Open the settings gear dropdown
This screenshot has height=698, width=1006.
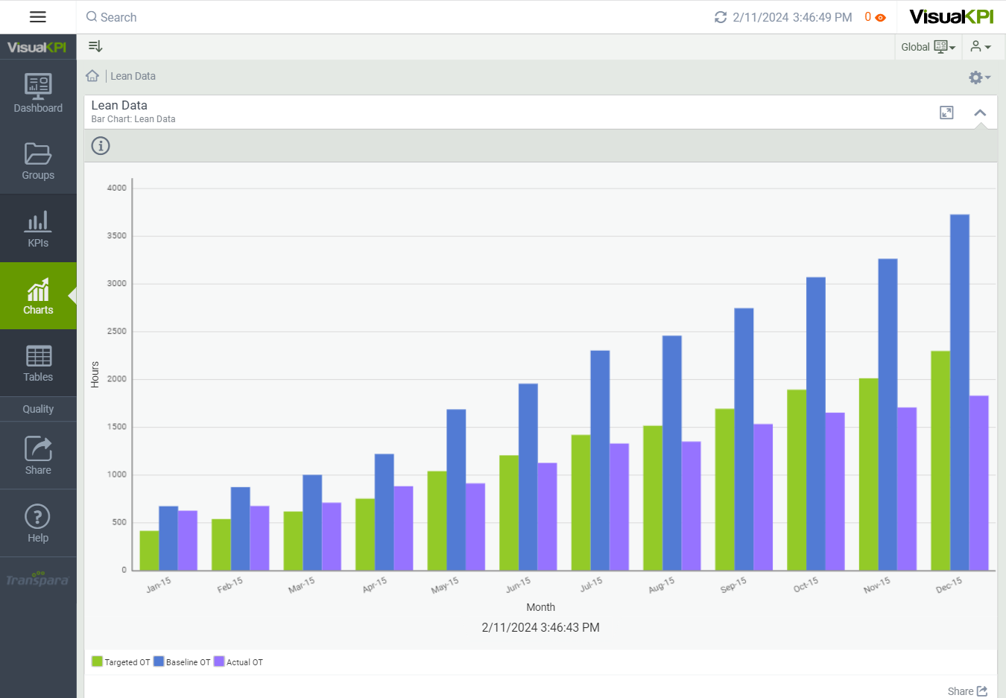click(978, 77)
